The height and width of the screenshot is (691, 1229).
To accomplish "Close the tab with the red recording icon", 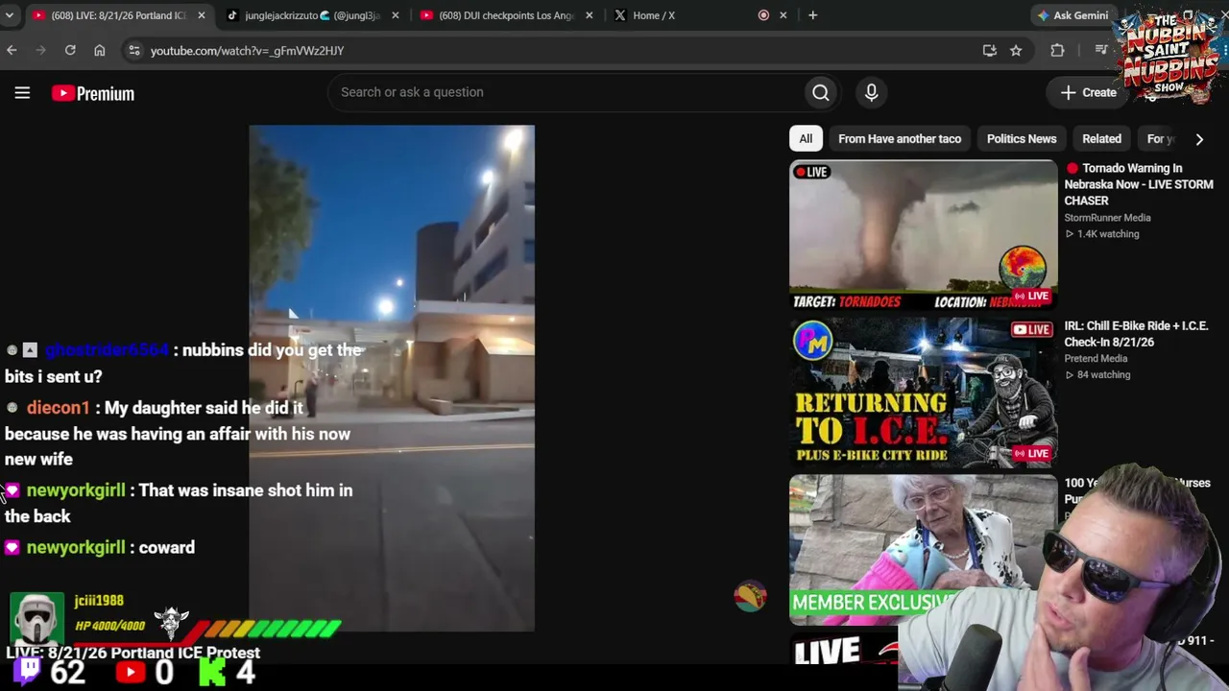I will 783,15.
